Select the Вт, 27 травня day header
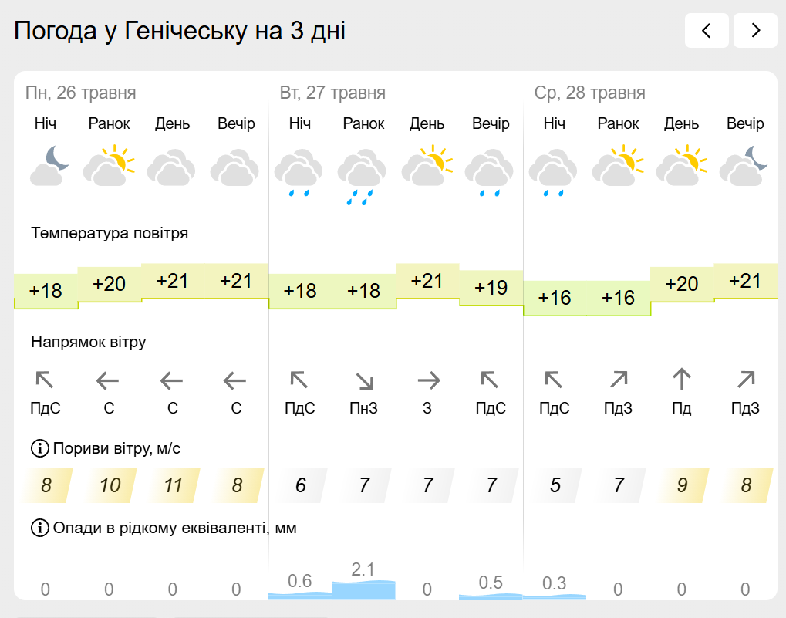This screenshot has width=786, height=618. (x=332, y=93)
